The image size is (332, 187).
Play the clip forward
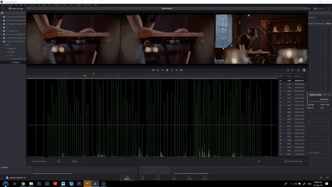pos(172,70)
